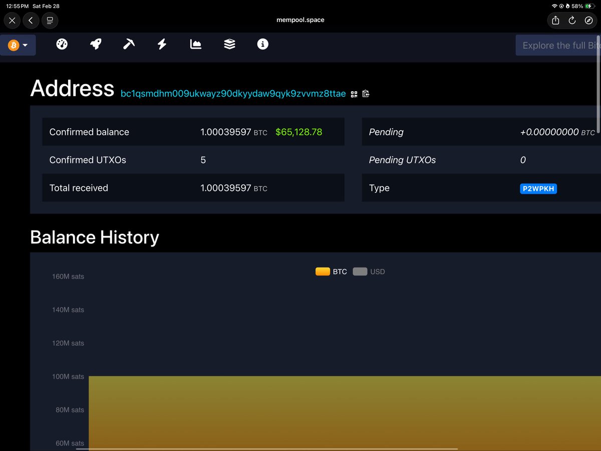The width and height of the screenshot is (601, 451).
Task: Copy the address with clipboard icon
Action: point(366,94)
